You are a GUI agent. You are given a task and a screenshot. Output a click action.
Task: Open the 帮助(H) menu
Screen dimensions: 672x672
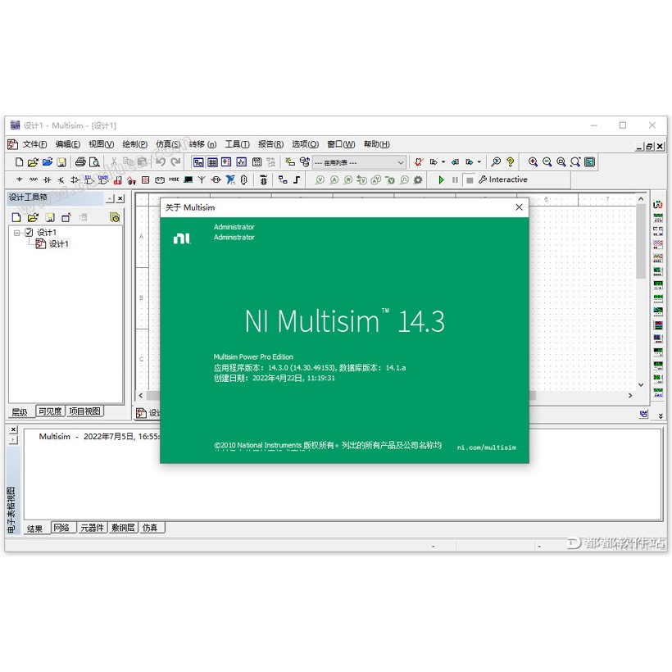point(376,144)
